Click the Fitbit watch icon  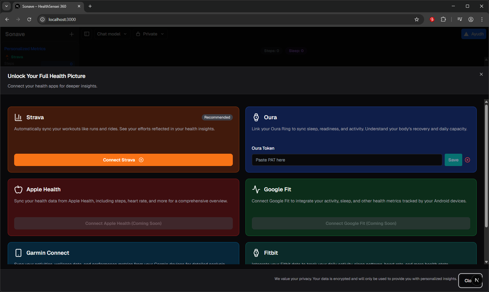click(x=256, y=253)
